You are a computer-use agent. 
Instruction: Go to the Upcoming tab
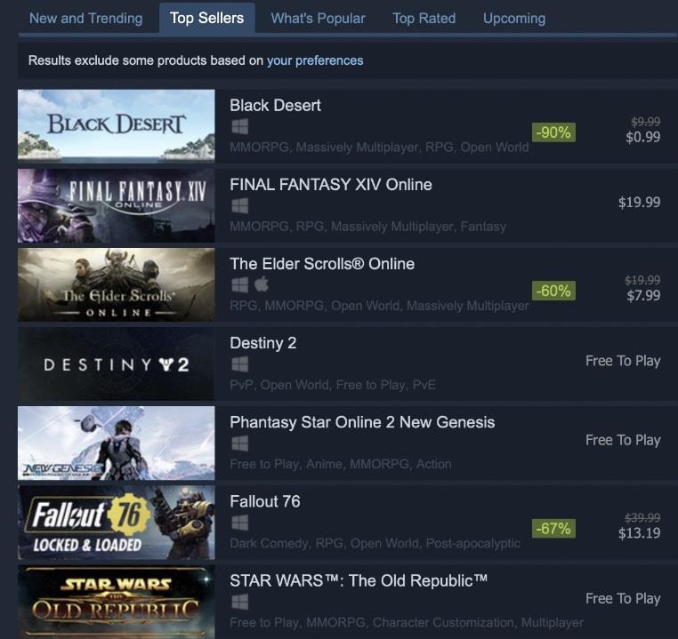pos(514,18)
